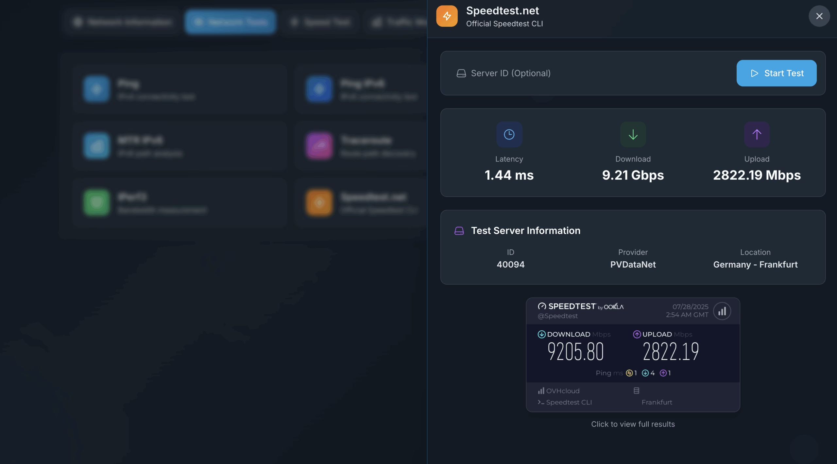Click the blurred Ping IPv6 card icon

[x=319, y=89]
